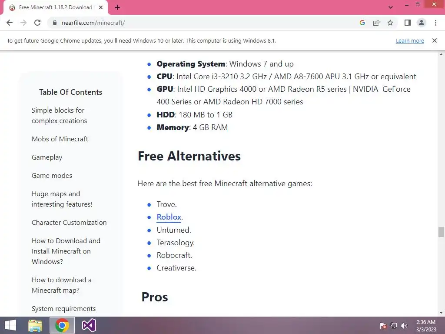This screenshot has height=334, width=445.
Task: Click the Trove list item
Action: pyautogui.click(x=166, y=204)
